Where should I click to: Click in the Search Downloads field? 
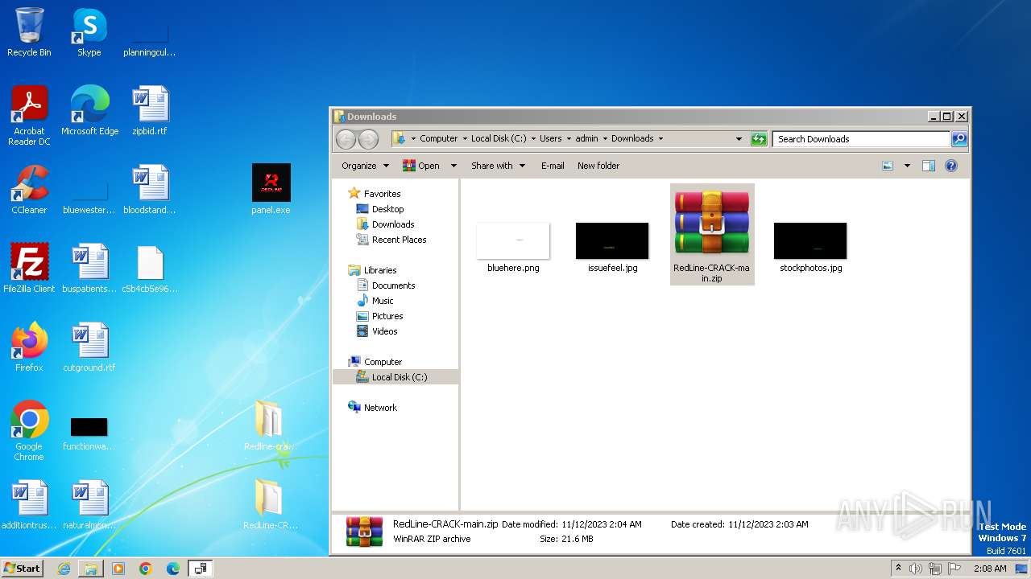[861, 139]
